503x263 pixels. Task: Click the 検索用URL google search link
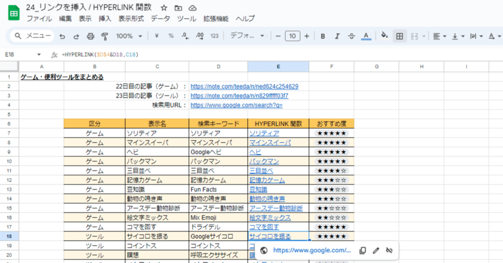(x=236, y=105)
